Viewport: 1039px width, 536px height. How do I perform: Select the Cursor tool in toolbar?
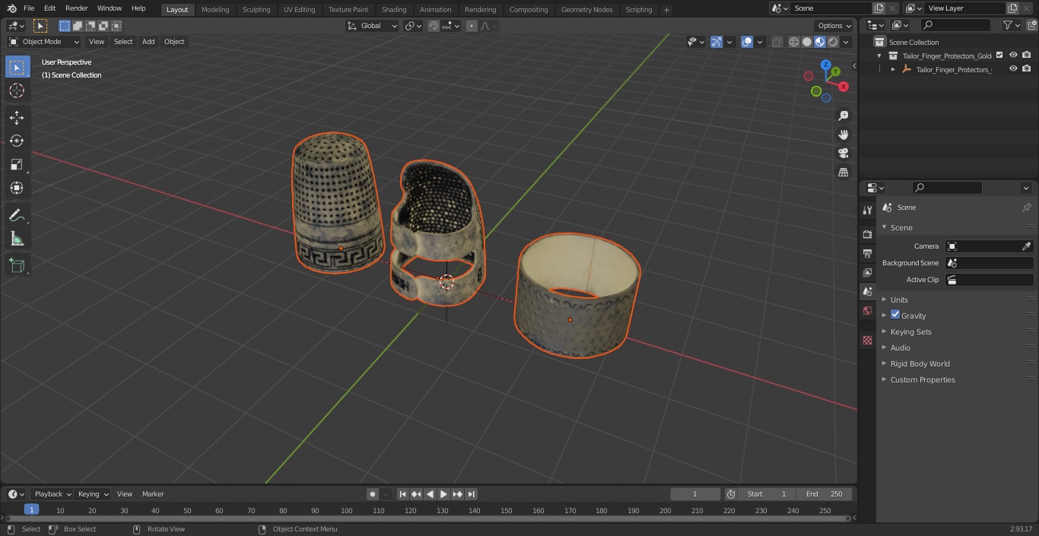(17, 90)
